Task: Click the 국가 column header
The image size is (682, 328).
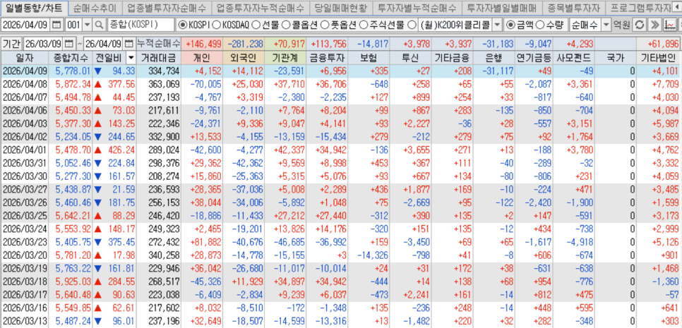Action: pyautogui.click(x=616, y=58)
